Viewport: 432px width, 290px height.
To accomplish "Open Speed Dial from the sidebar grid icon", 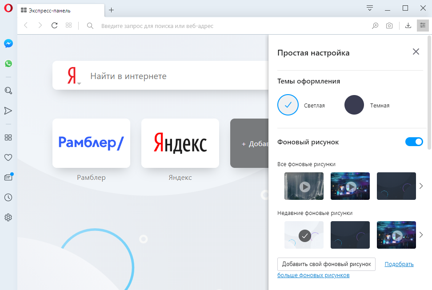I will pos(8,137).
